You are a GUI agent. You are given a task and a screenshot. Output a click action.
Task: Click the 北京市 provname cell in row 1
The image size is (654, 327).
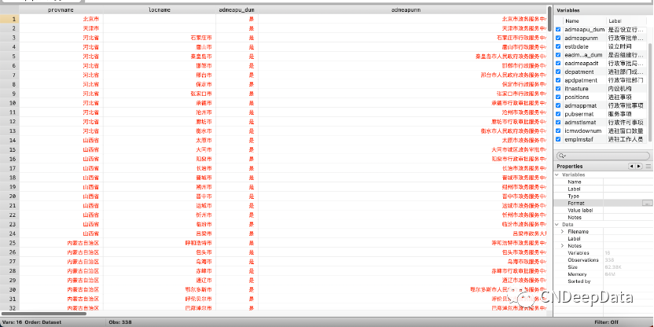61,19
